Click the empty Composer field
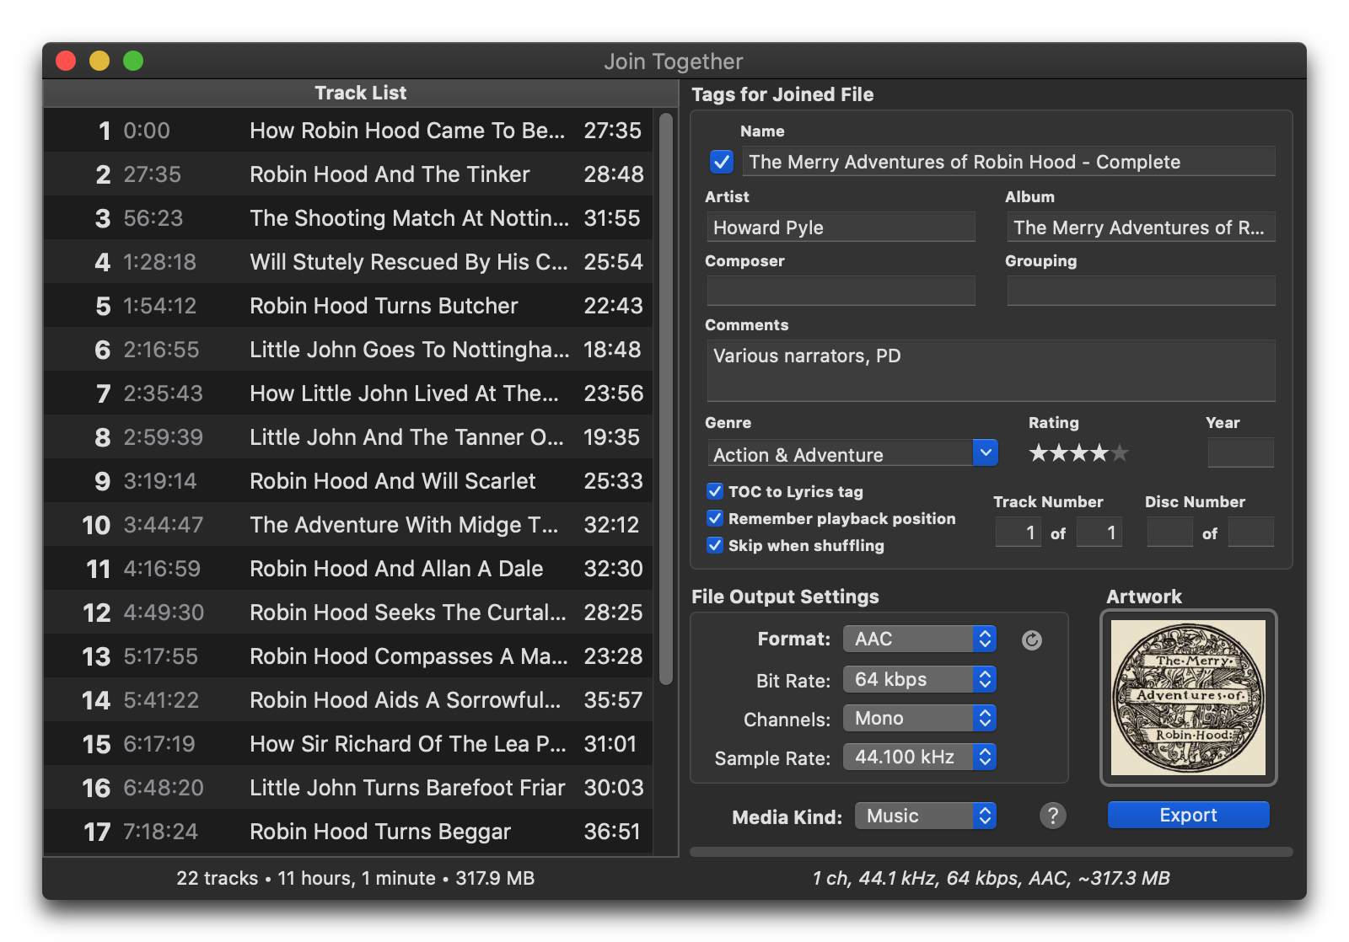 841,292
